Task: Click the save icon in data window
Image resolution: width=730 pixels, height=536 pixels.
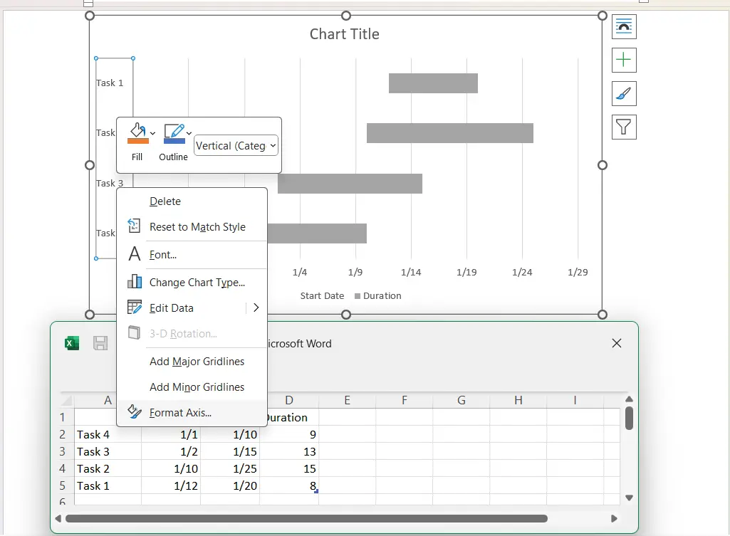Action: click(100, 343)
